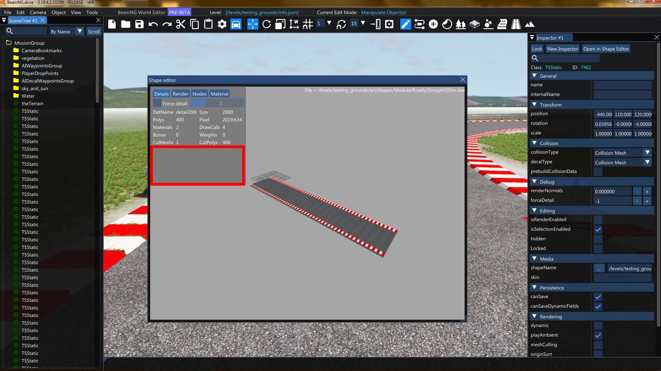Select theTerrain in scene tree

pyautogui.click(x=32, y=103)
